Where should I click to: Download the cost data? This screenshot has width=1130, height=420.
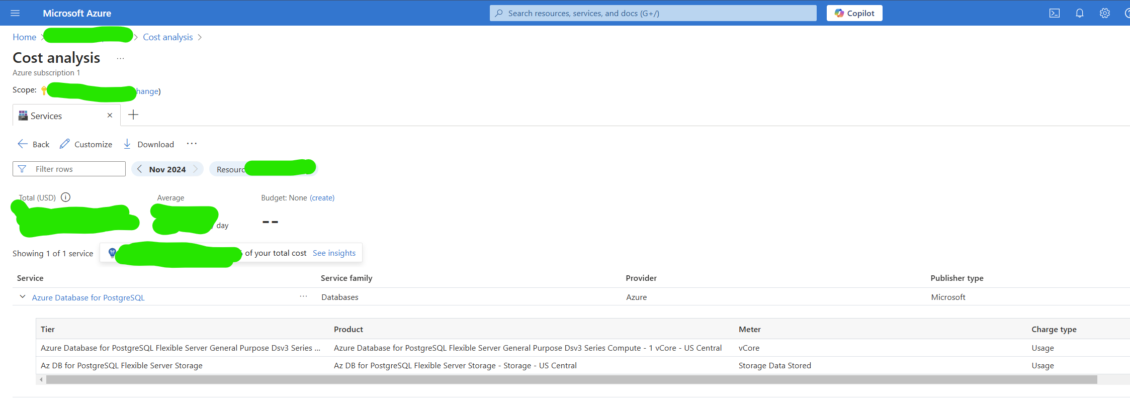tap(149, 144)
